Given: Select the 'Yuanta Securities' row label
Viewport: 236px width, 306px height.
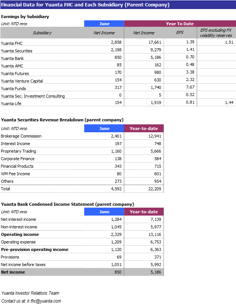Looking at the screenshot, I should click(x=17, y=51).
